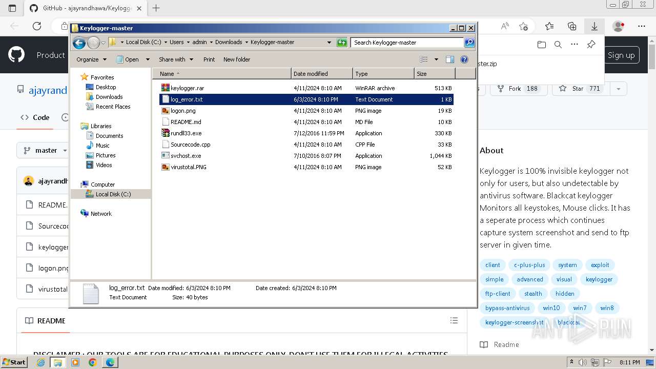This screenshot has height=369, width=656.
Task: Click the Fork button on GitHub
Action: (519, 89)
